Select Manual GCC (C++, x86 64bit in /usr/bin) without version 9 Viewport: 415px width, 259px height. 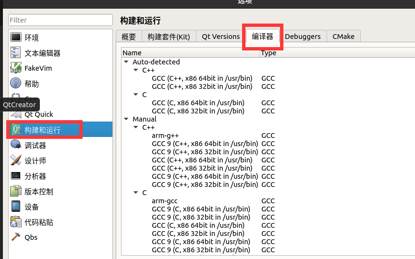point(202,160)
